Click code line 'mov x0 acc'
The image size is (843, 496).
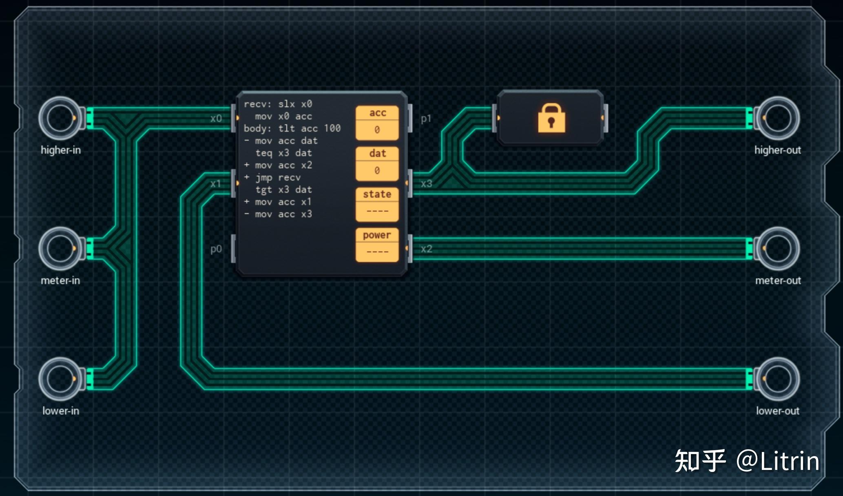tap(283, 117)
